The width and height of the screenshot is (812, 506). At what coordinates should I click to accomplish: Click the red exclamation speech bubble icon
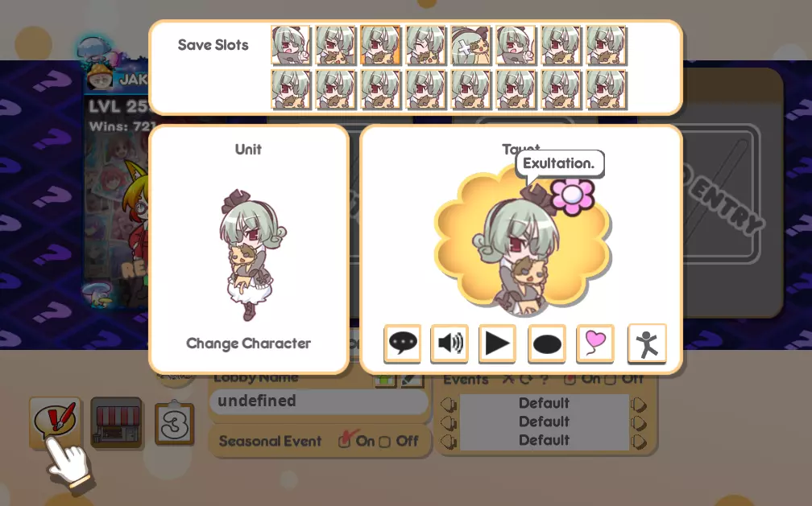tap(55, 422)
